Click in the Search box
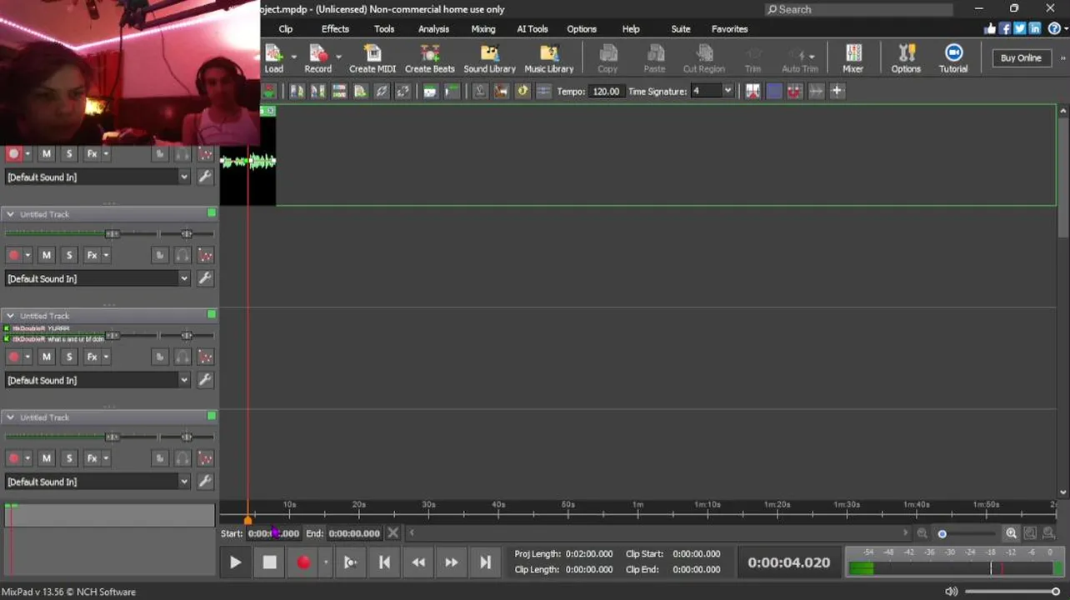Image resolution: width=1070 pixels, height=600 pixels. tap(858, 9)
